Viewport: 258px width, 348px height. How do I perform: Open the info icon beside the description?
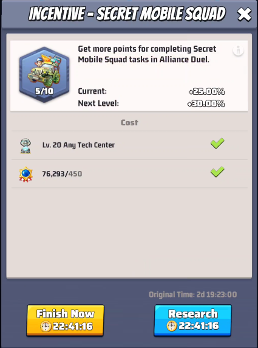(x=238, y=50)
